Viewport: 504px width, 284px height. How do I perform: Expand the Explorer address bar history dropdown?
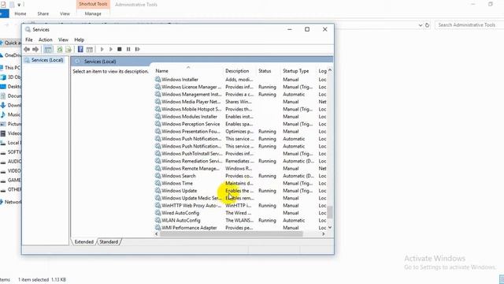tap(420, 25)
